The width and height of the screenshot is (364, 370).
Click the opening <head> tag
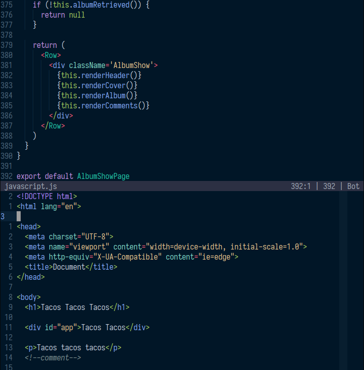tap(29, 227)
